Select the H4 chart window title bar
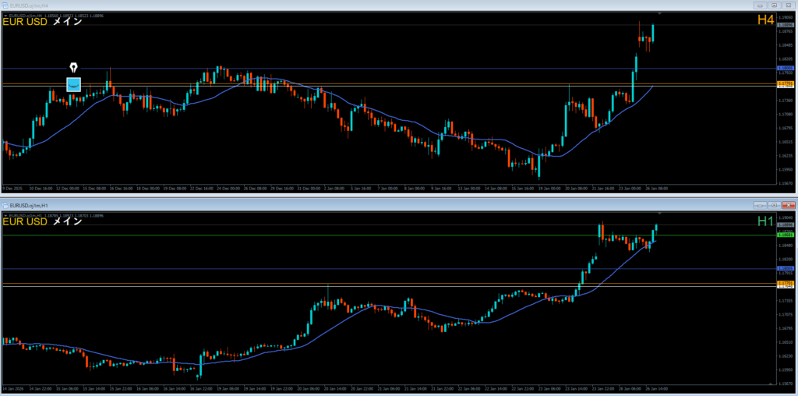Viewport: 798px width, 396px height. click(x=390, y=5)
